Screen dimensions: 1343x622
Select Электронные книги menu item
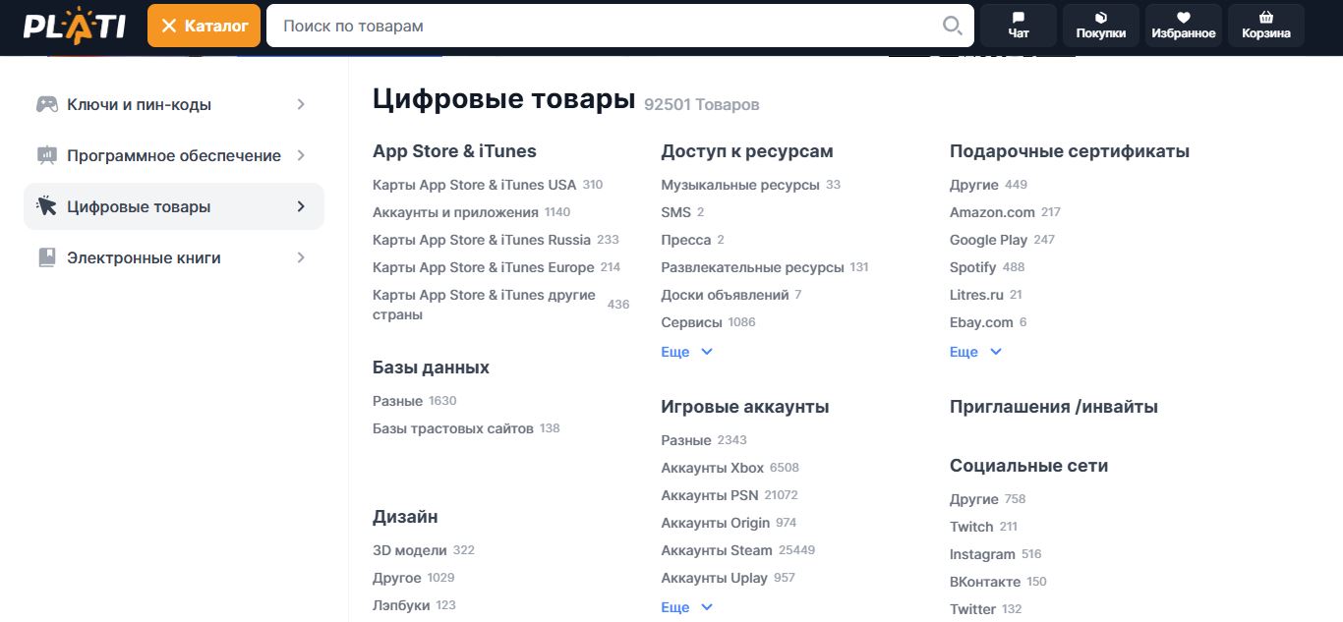tap(144, 257)
